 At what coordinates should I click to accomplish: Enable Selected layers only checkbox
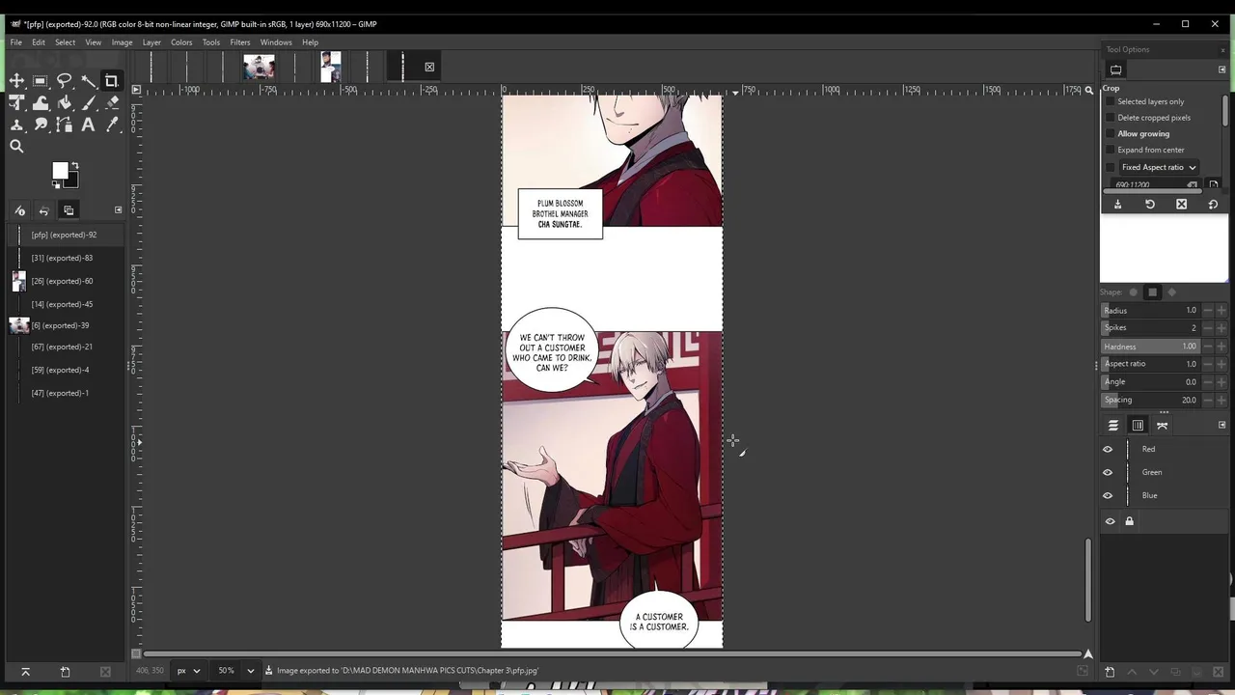click(x=1110, y=101)
